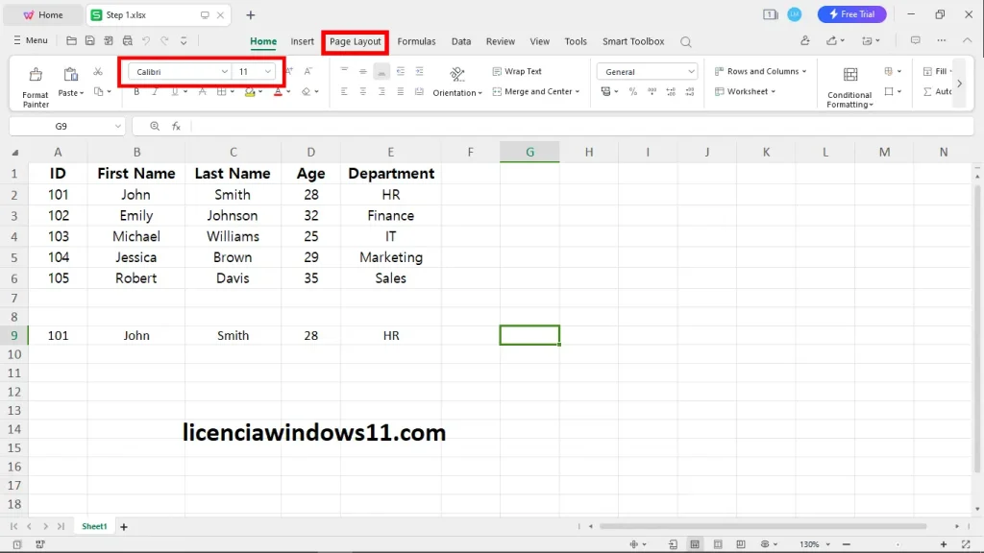Click the zoom magnifier beside the formula bar
This screenshot has width=984, height=553.
coord(155,126)
